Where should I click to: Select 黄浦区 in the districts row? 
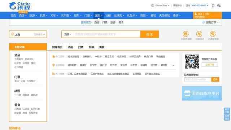[83, 65]
